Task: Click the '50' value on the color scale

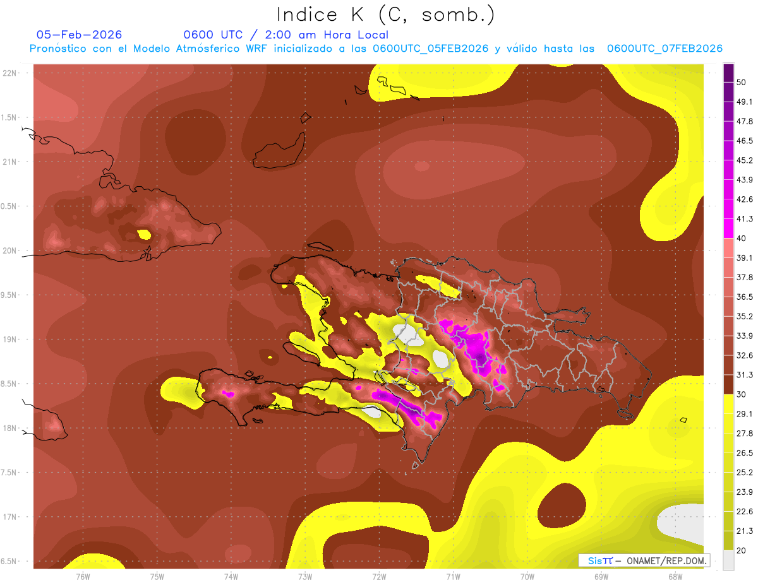Action: (742, 82)
